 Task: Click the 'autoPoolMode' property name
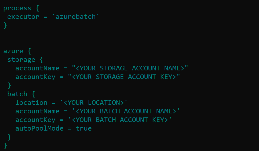[x=39, y=128]
